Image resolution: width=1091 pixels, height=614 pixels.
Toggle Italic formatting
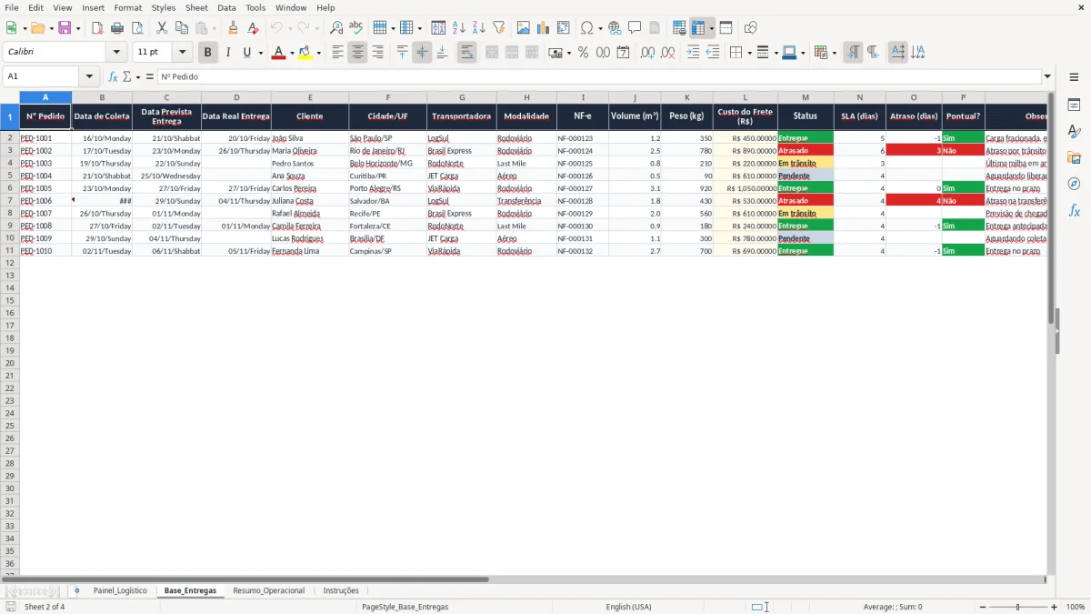point(227,53)
